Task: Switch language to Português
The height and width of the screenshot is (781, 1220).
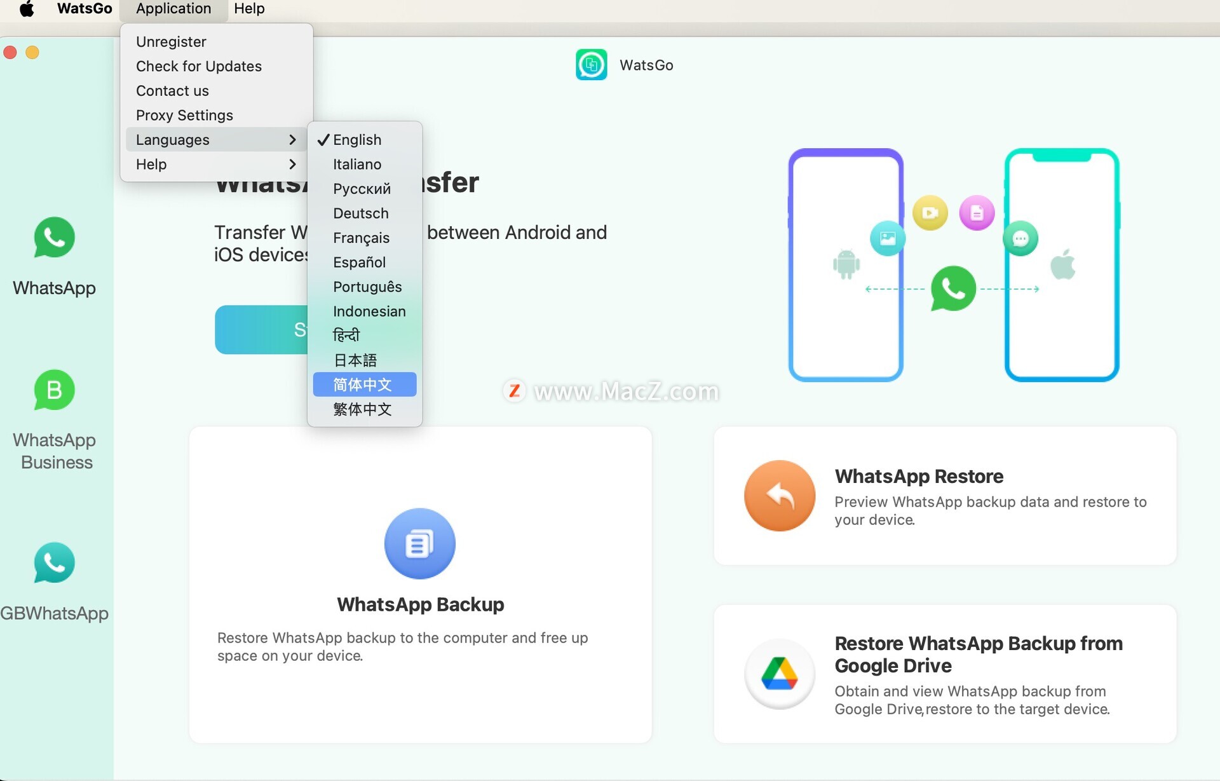Action: coord(365,287)
